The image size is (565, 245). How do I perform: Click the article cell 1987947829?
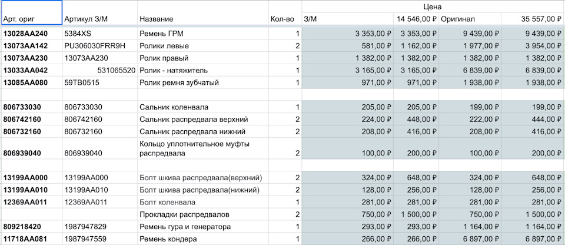(99, 227)
